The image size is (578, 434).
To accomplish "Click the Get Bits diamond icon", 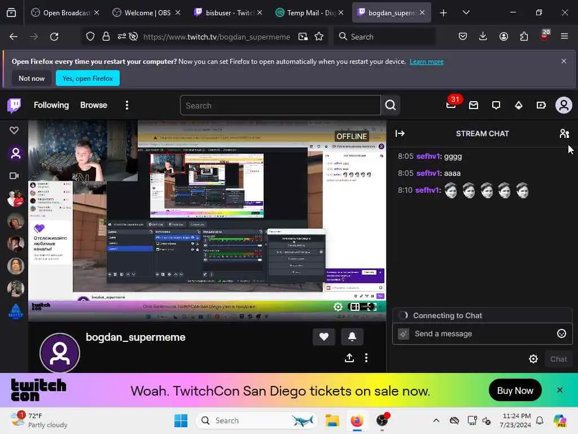I will coord(519,106).
